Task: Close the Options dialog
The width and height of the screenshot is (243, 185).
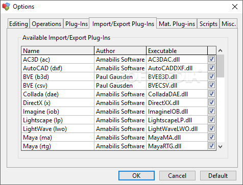Action: [x=235, y=7]
